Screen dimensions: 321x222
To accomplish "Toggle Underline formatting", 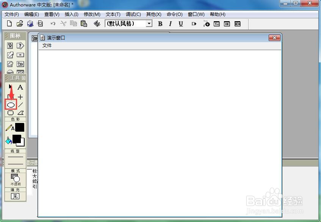I will (180, 24).
